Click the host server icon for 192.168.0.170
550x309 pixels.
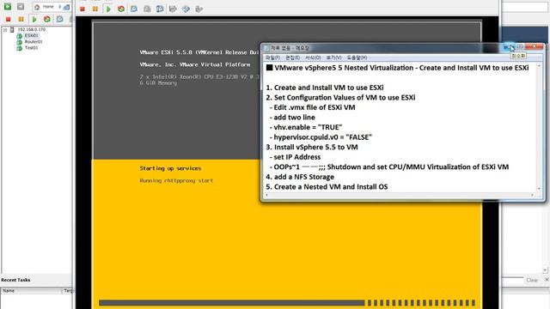tap(12, 29)
